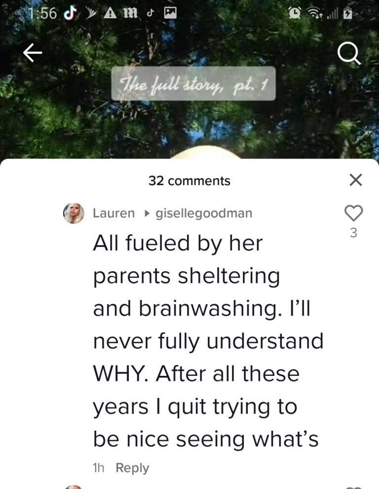
Task: Like Lauren's comment with the heart
Action: (353, 213)
